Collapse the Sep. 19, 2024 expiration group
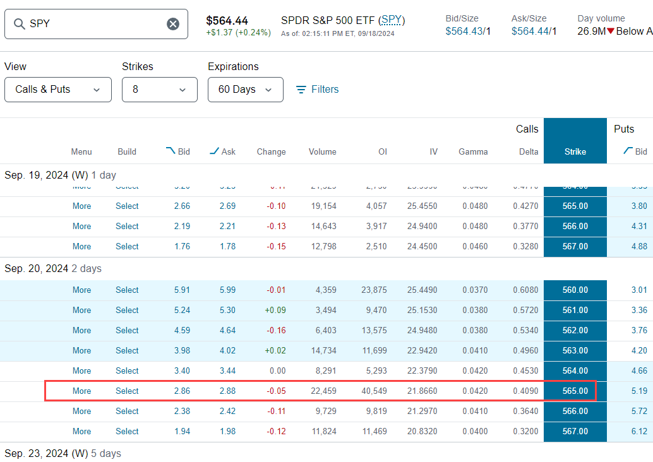The width and height of the screenshot is (653, 462). coord(61,175)
